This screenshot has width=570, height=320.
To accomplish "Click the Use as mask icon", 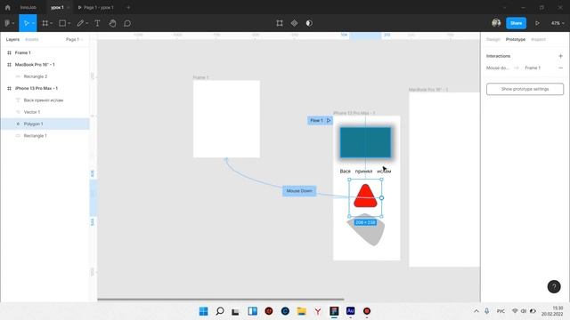I will 309,23.
